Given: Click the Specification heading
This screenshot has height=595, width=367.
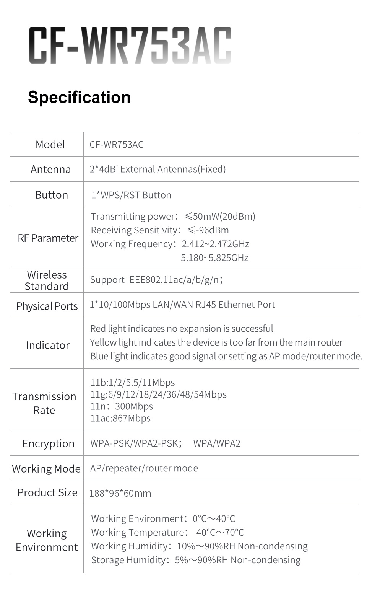Looking at the screenshot, I should click(79, 97).
